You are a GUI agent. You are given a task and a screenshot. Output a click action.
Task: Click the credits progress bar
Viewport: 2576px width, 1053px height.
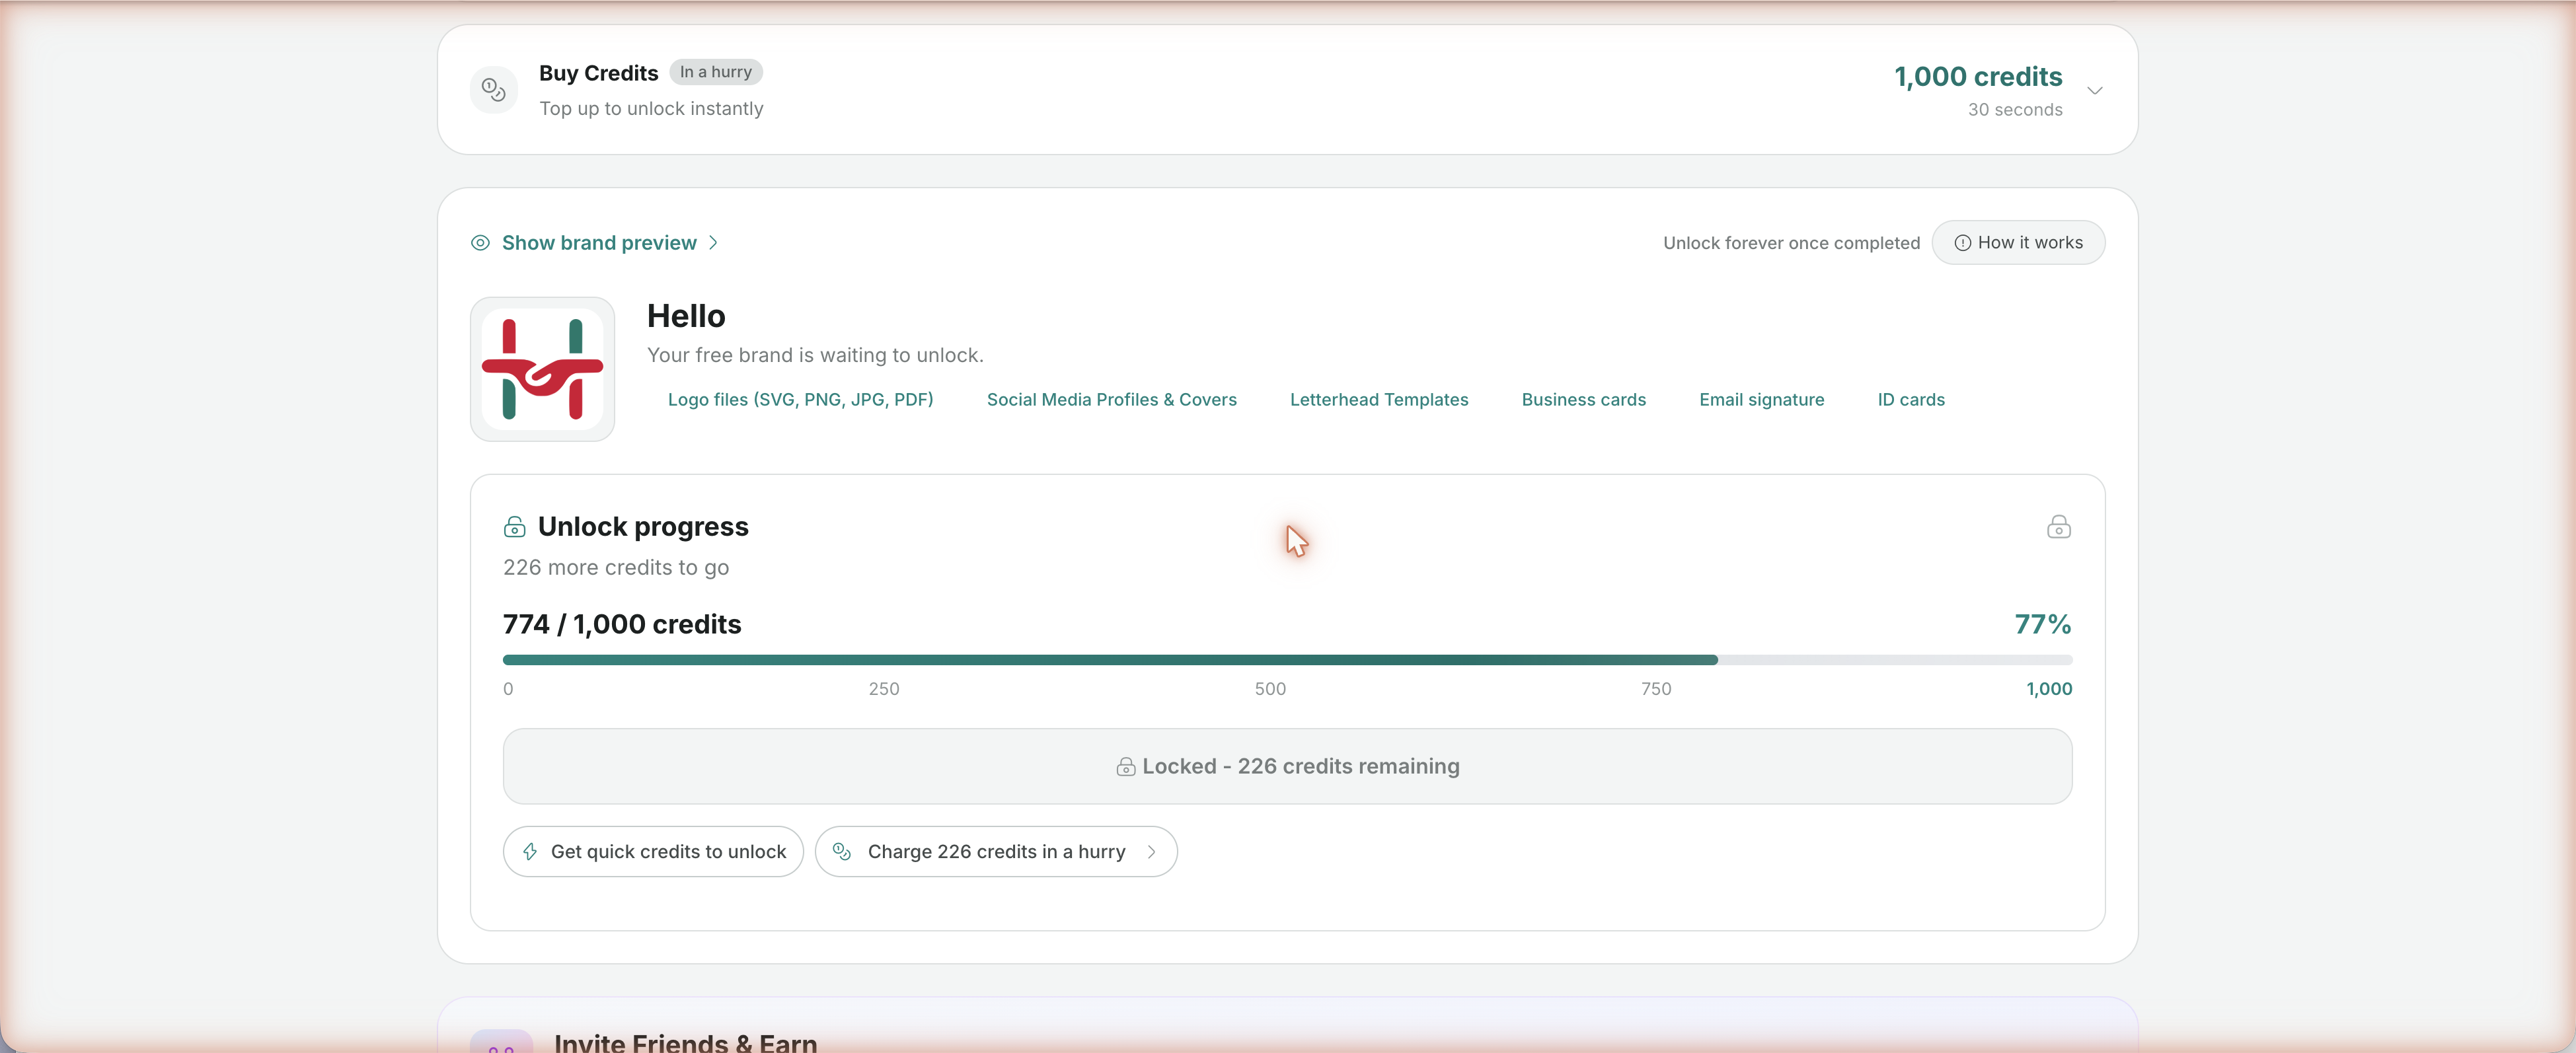coord(1287,660)
